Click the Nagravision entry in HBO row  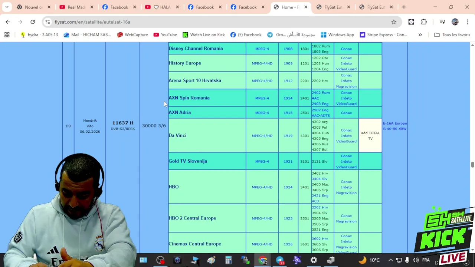(346, 193)
